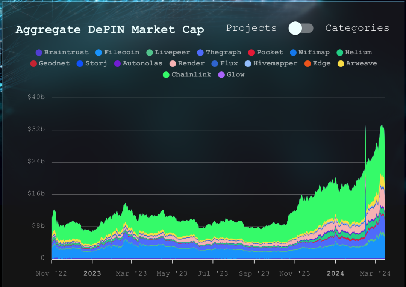This screenshot has height=287, width=406.
Task: Click the purple Autonolas legend dot
Action: point(117,63)
